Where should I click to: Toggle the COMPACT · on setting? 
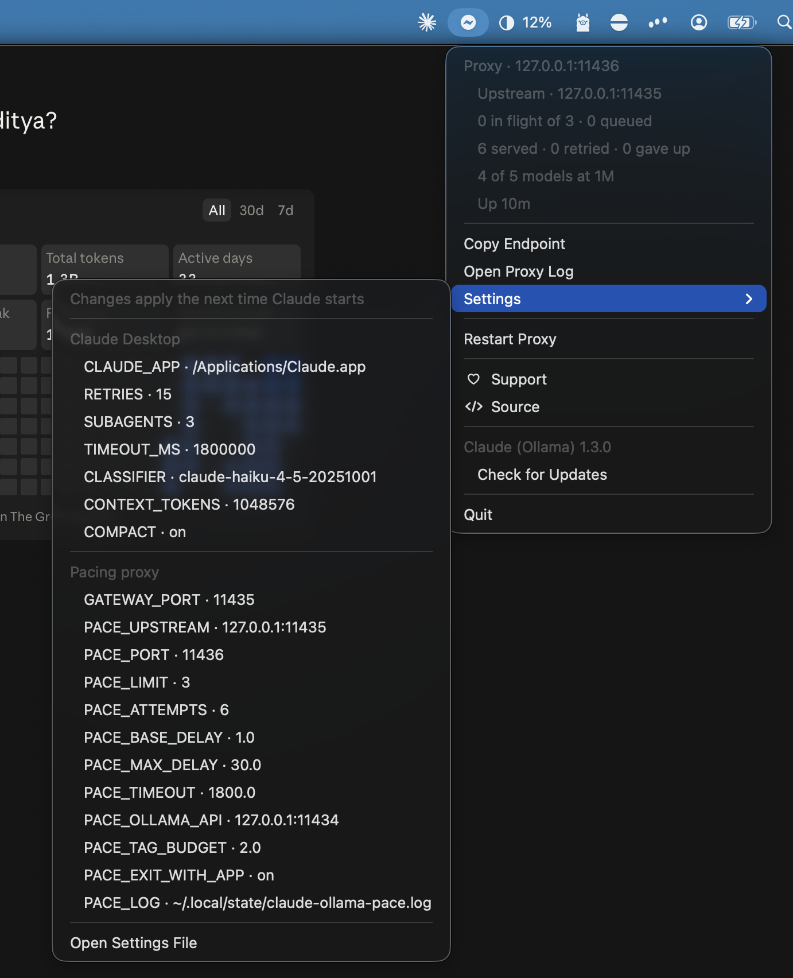251,531
